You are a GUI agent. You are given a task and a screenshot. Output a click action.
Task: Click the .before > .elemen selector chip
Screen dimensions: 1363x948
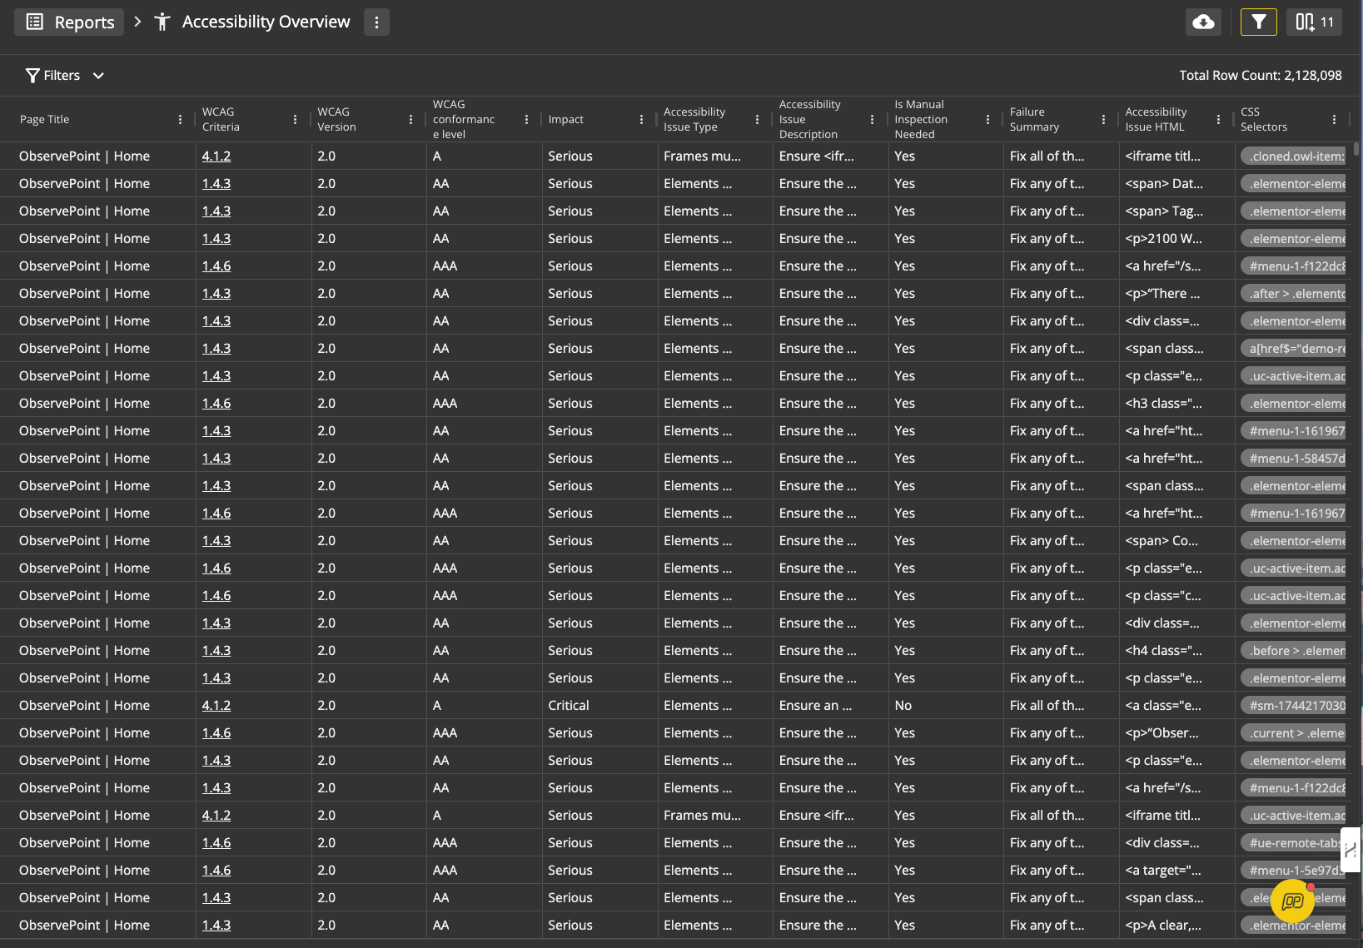1293,651
